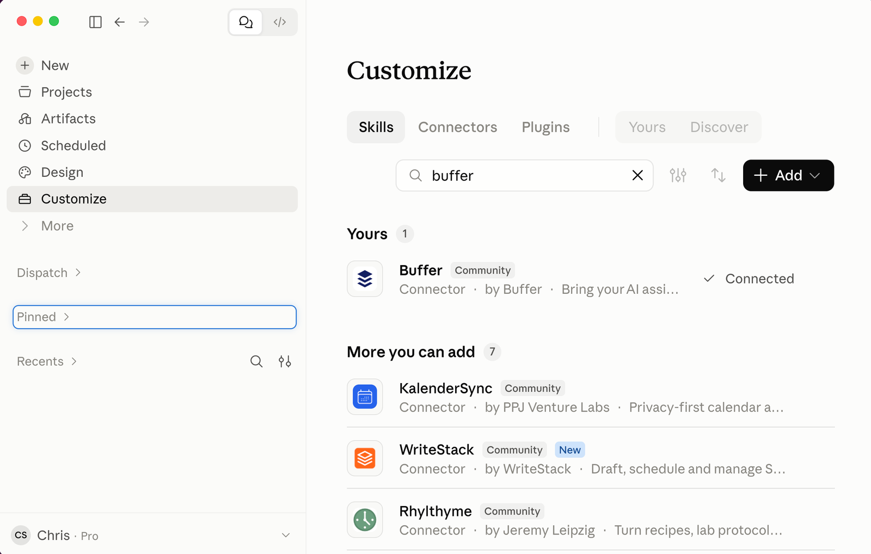
Task: Open Scheduled in the sidebar
Action: click(x=152, y=145)
